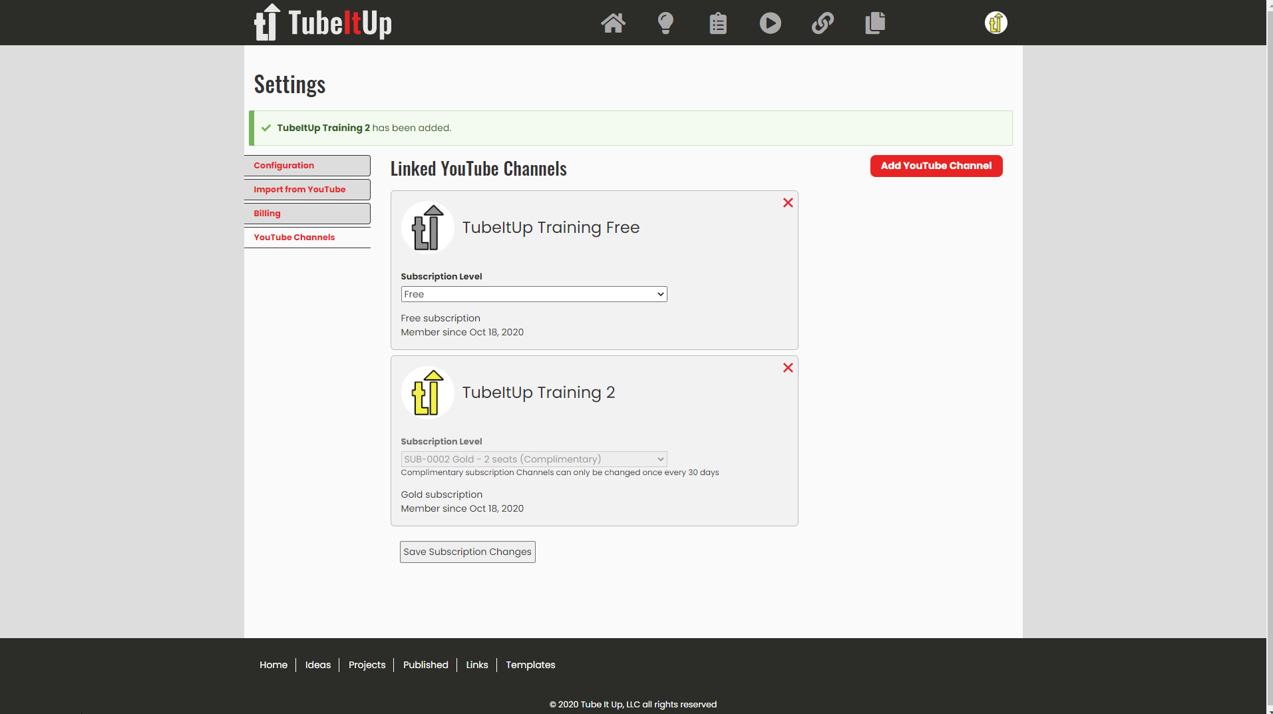Screen dimensions: 1273x714
Task: Remove TubeItUp Training 2 channel with red X
Action: [788, 368]
